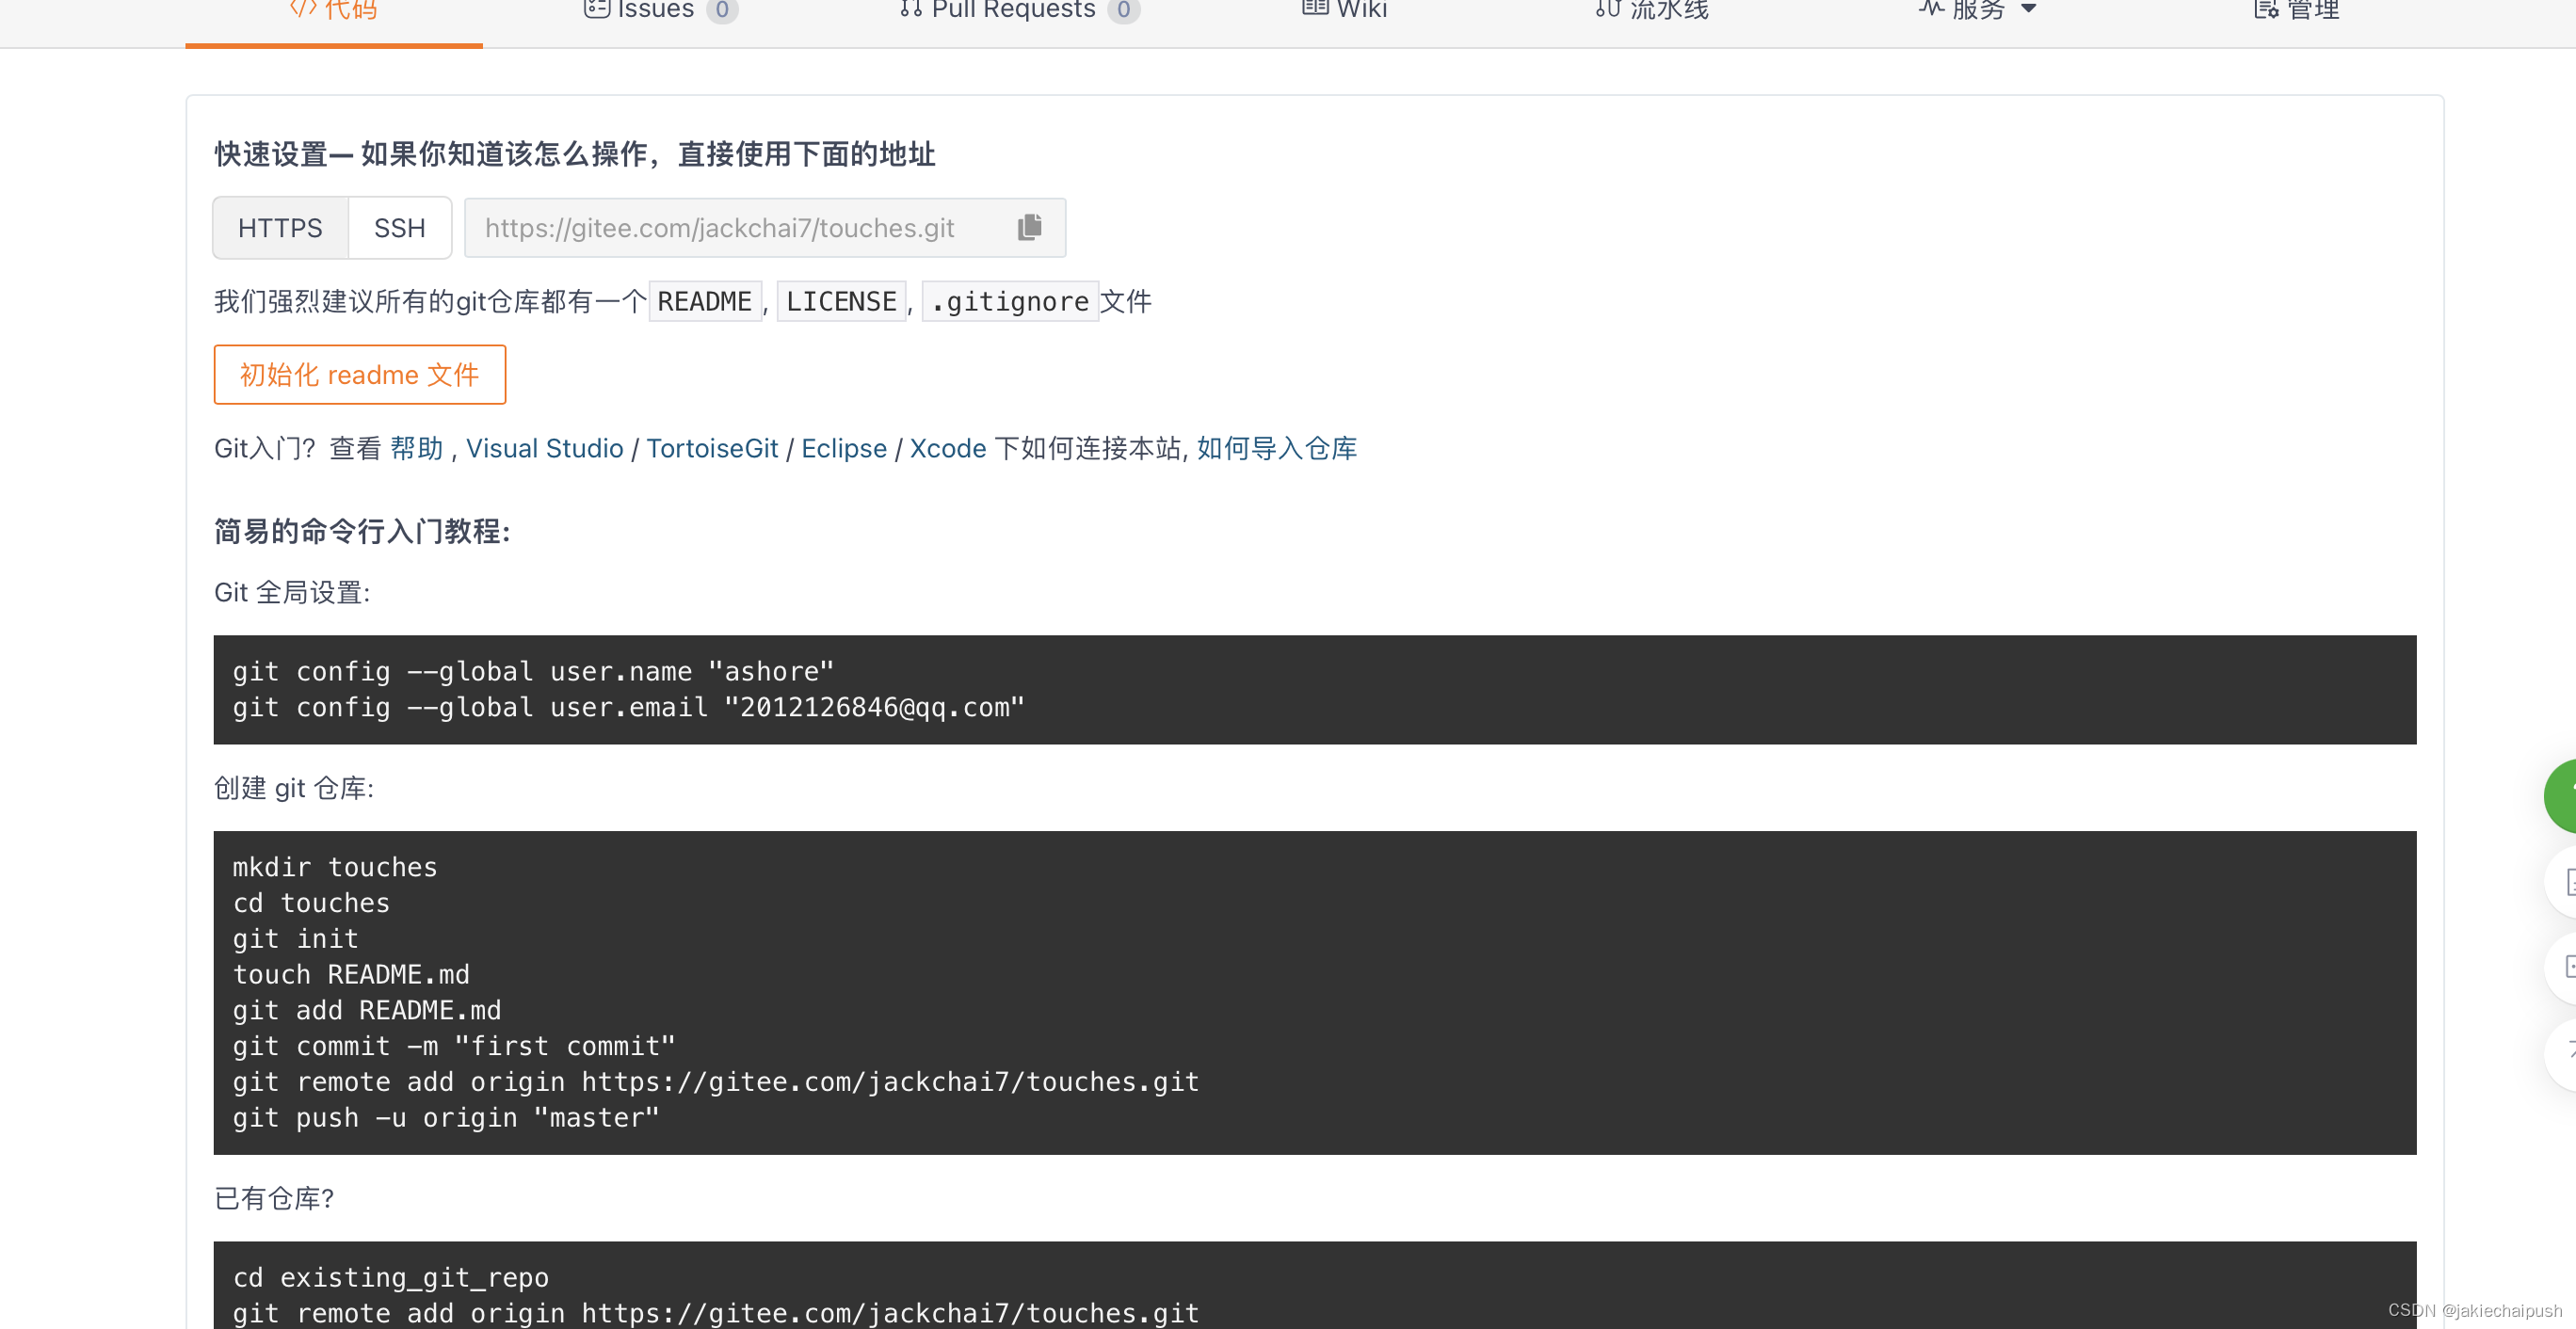Image resolution: width=2576 pixels, height=1329 pixels.
Task: Click 初始化 readme 文件 button
Action: [x=360, y=375]
